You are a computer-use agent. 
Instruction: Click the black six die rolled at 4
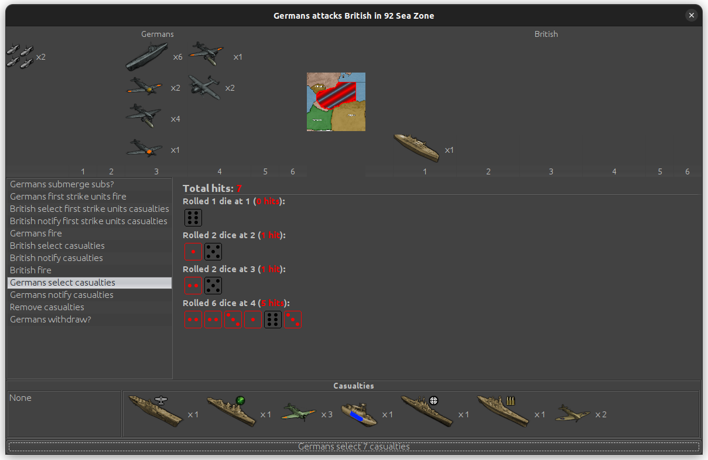coord(273,320)
